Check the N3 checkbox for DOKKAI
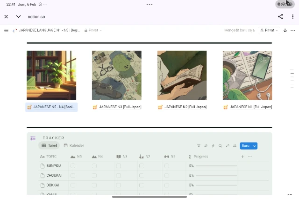299x199 pixels. (119, 185)
